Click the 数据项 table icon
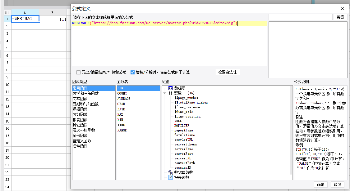The image size is (350, 191). click(x=171, y=88)
